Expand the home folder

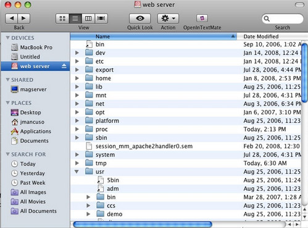pyautogui.click(x=77, y=78)
